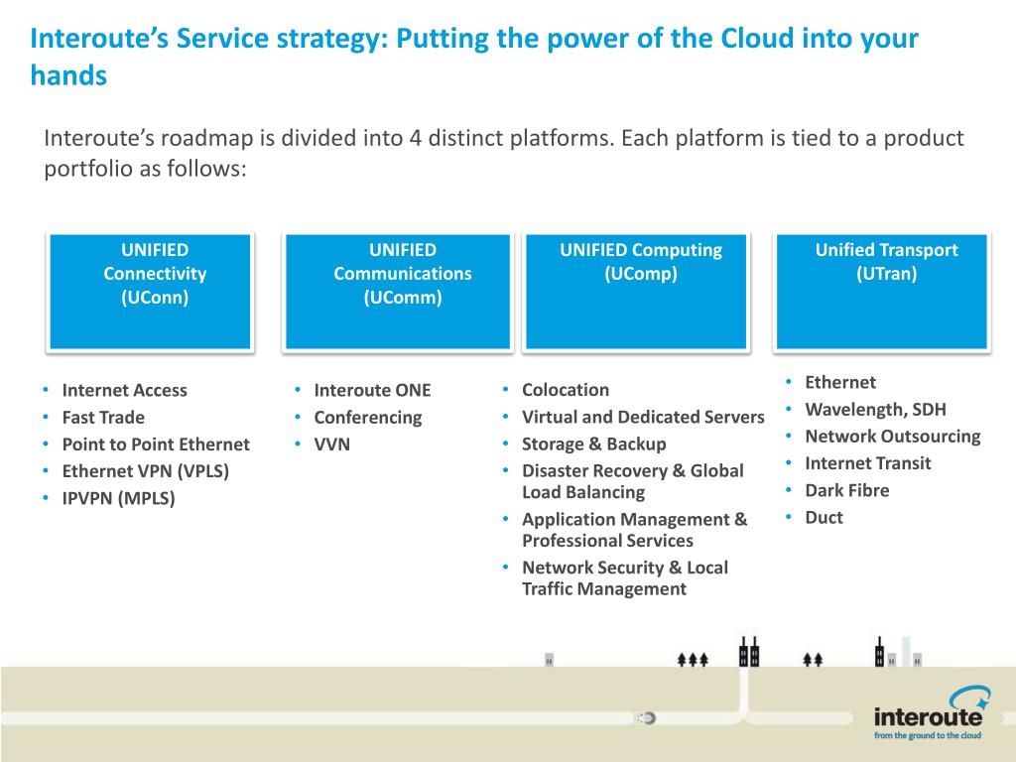The height and width of the screenshot is (762, 1016).
Task: Select 'Network Security & Local Traffic Management' bullet
Action: click(625, 578)
